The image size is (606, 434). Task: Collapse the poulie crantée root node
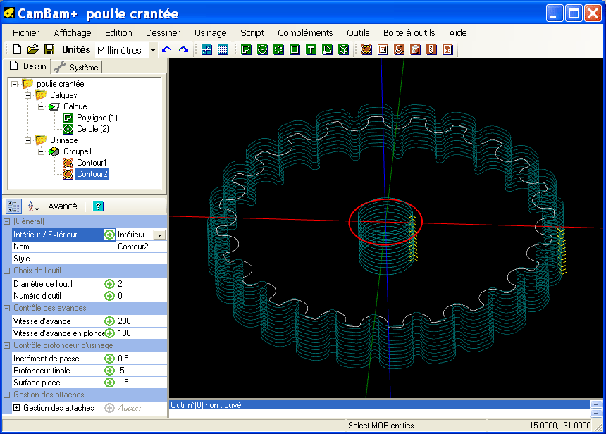(x=14, y=84)
